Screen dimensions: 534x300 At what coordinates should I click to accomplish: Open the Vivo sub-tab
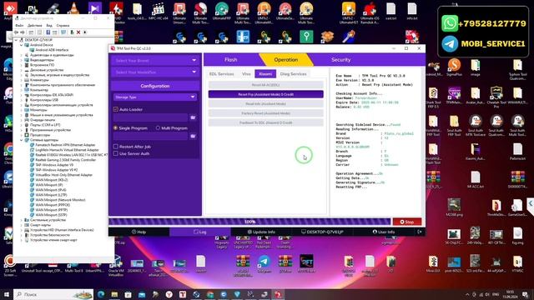[x=246, y=74]
